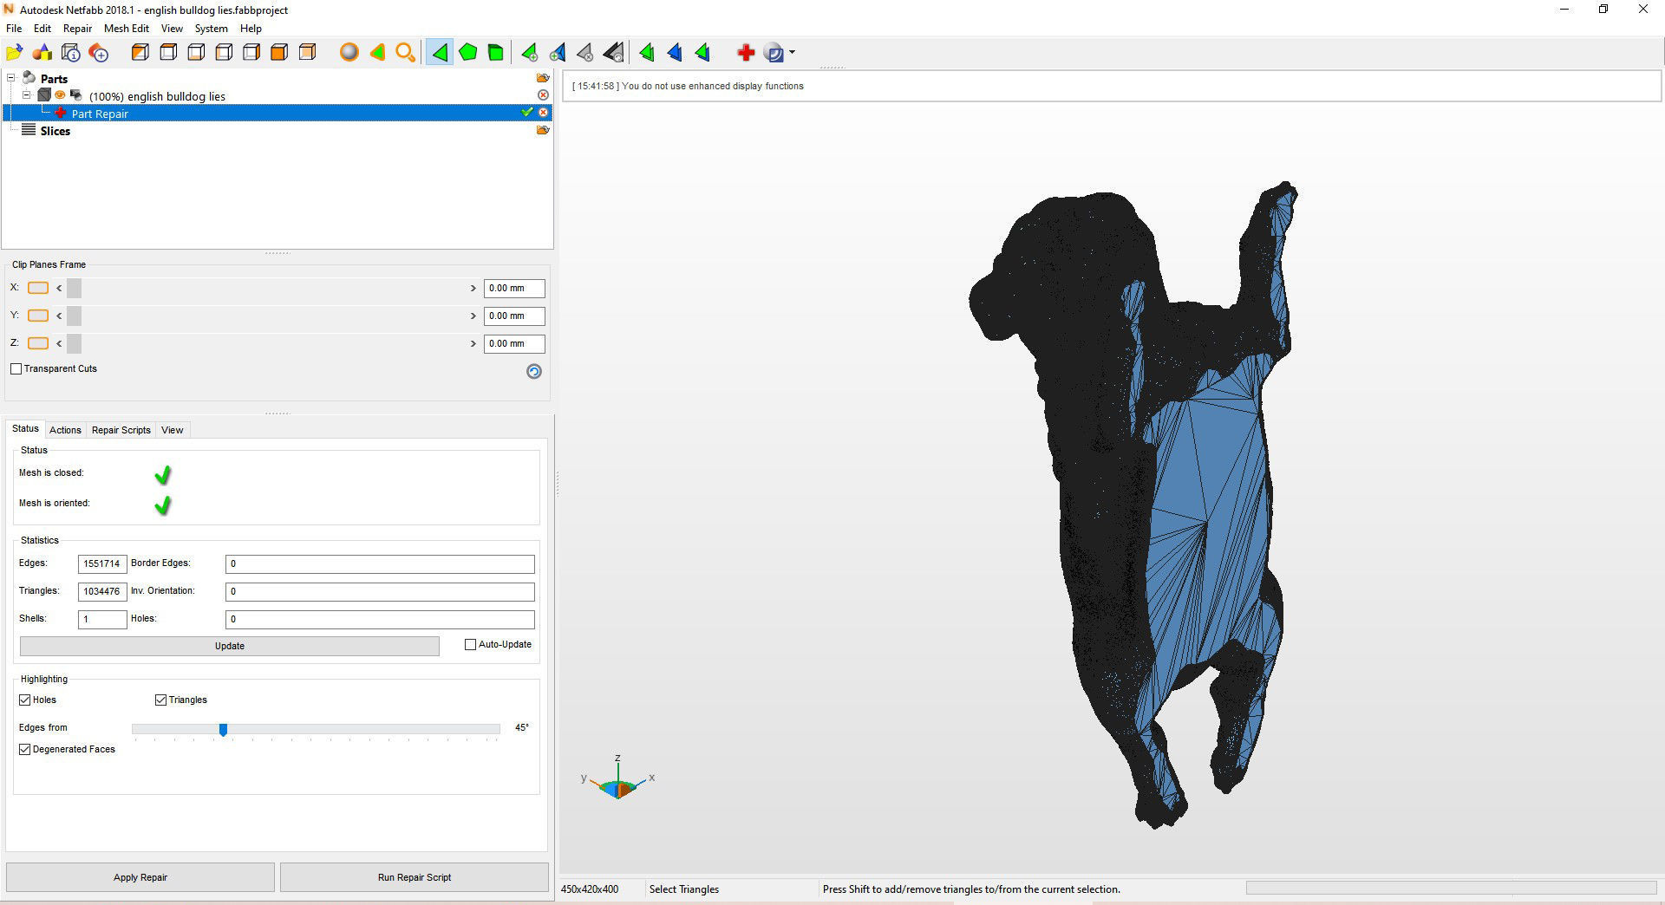This screenshot has height=905, width=1665.
Task: Click the part info document toolbar icon
Action: (71, 53)
